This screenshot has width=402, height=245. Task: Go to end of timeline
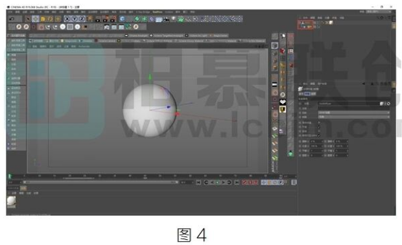pos(237,183)
